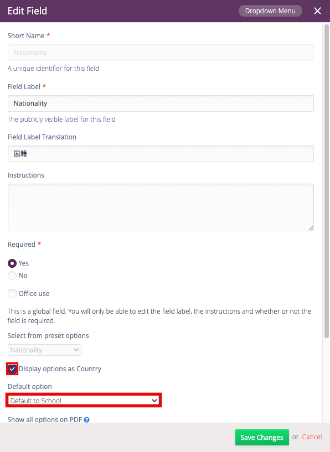The image size is (330, 452).
Task: Uncheck Display options as Country
Action: [12, 368]
